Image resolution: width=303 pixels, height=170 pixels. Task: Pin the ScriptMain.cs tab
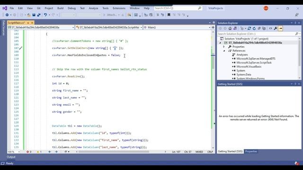28,23
